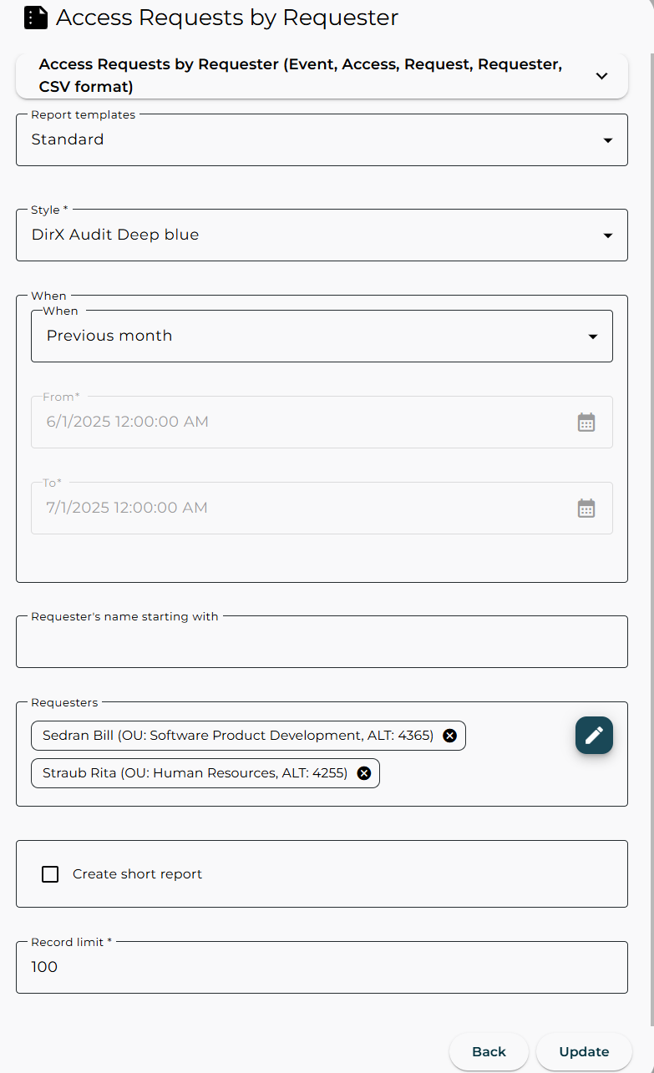This screenshot has height=1073, width=654.
Task: Click the report document icon in the header
Action: click(34, 18)
